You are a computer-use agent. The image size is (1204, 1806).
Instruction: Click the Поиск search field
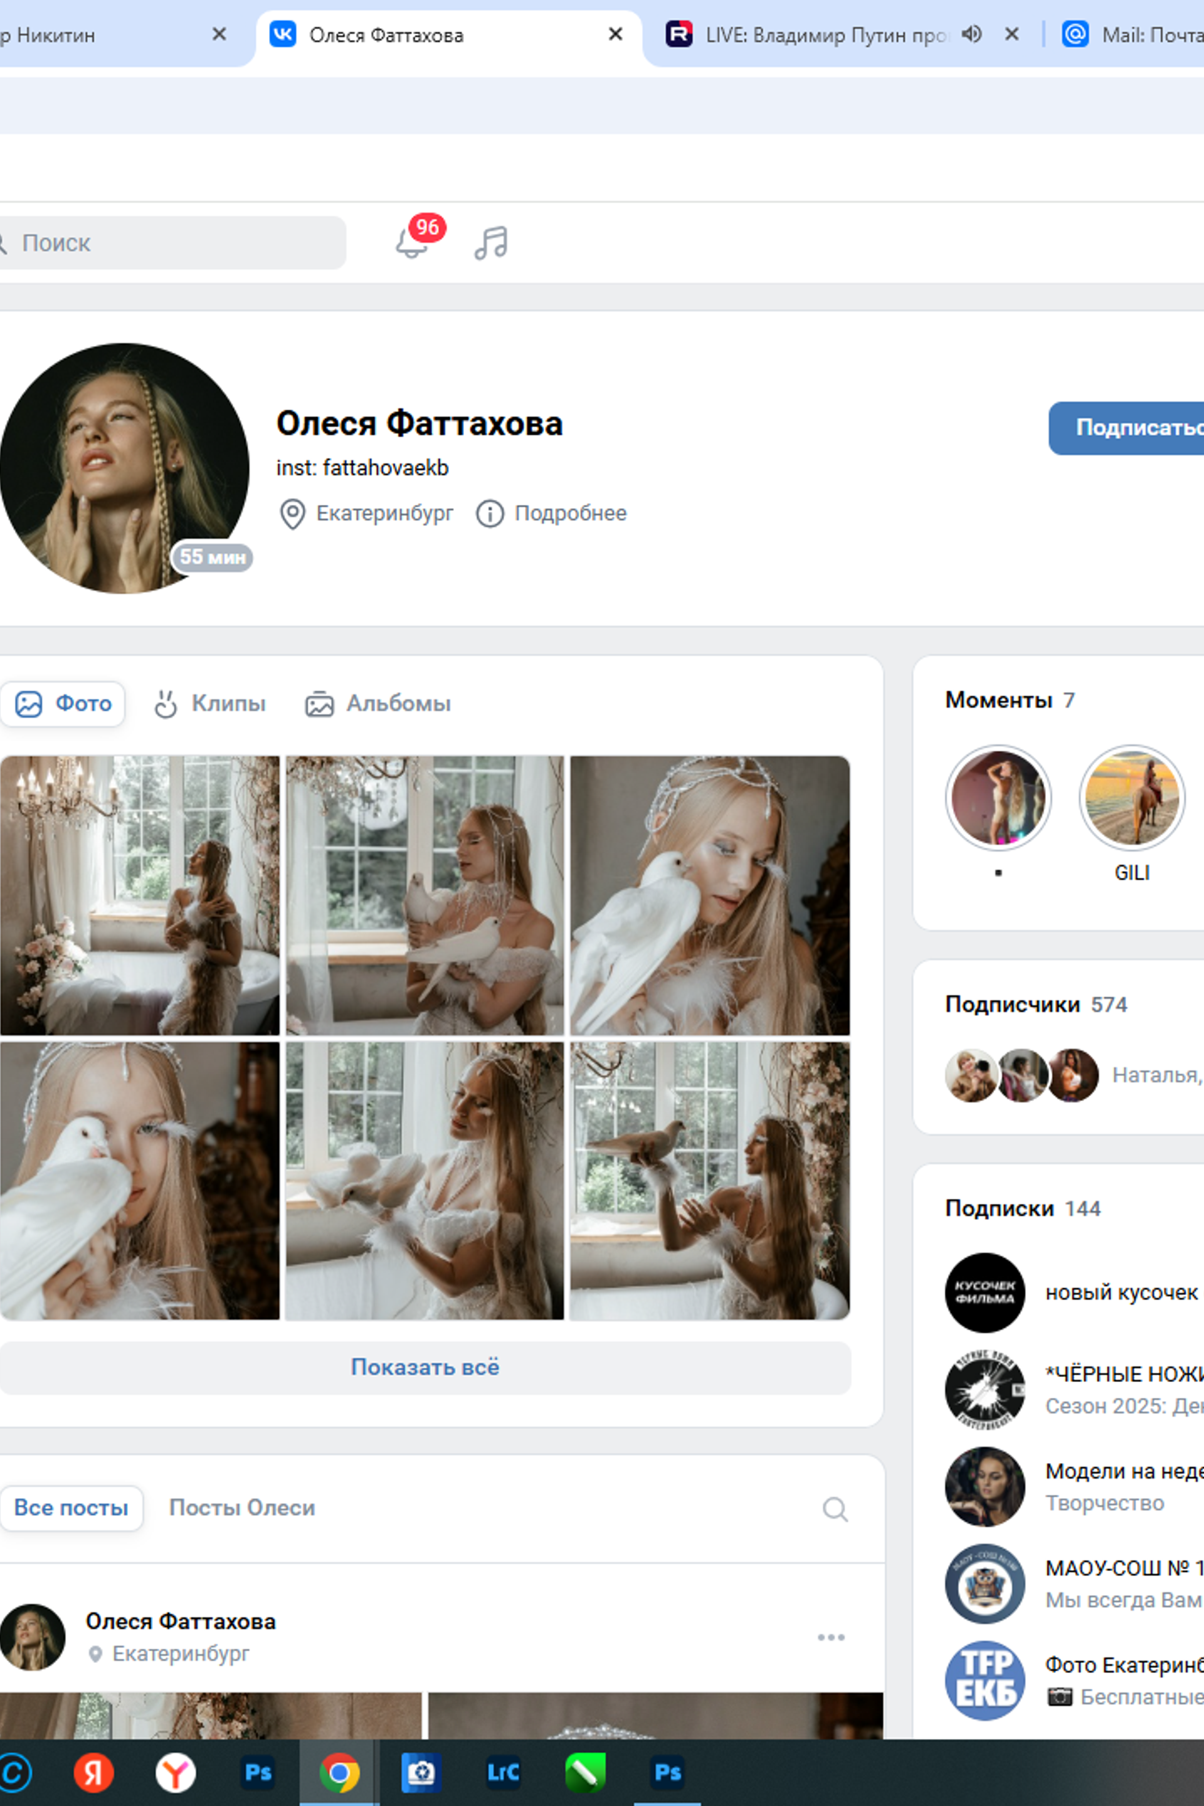pyautogui.click(x=171, y=243)
